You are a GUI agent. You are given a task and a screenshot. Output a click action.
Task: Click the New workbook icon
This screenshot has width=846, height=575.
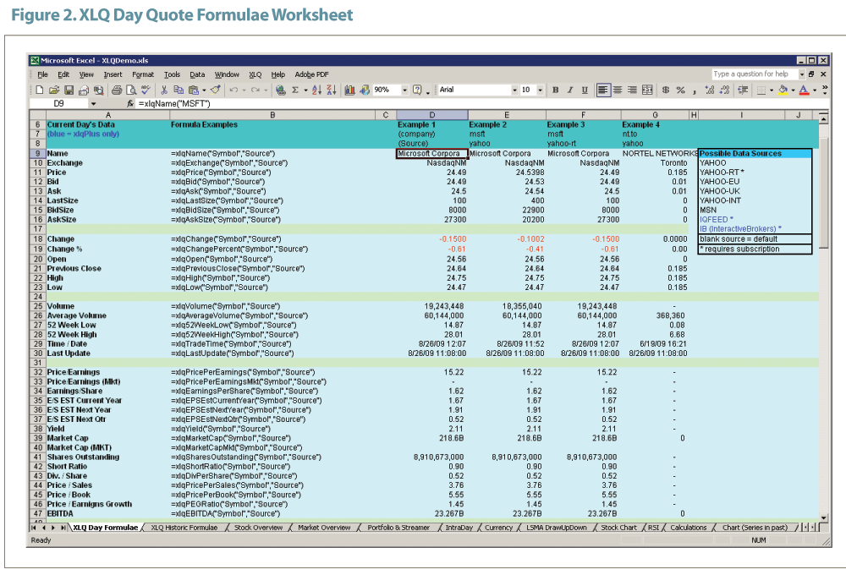[40, 90]
